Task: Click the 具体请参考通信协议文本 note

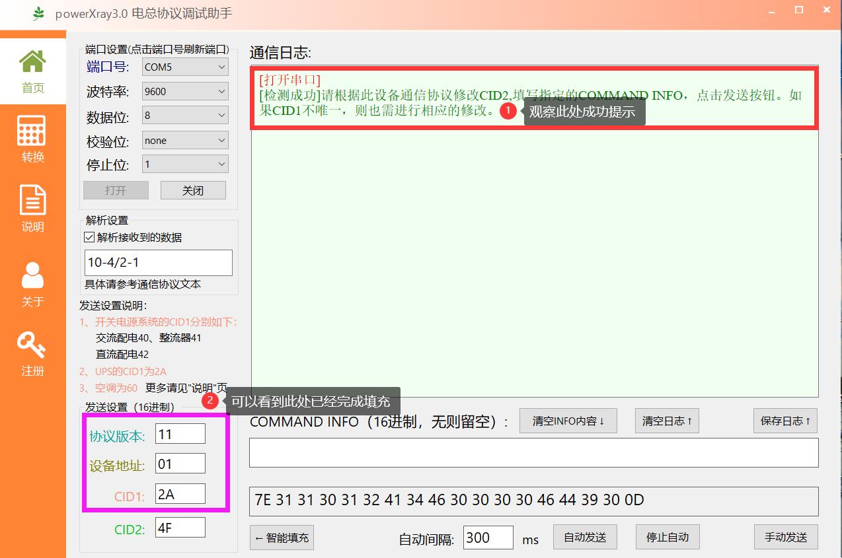Action: [143, 285]
